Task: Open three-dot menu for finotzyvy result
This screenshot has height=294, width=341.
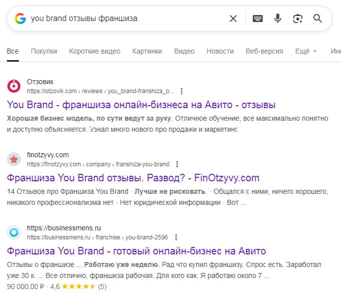Action: pos(177,164)
